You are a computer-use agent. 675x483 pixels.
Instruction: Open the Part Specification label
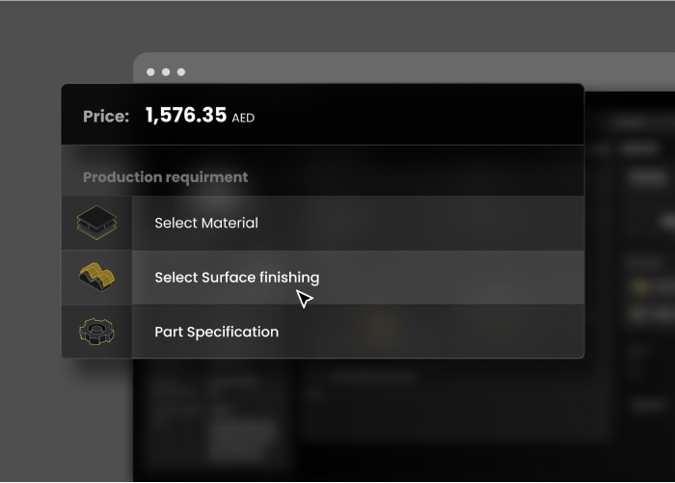point(217,332)
